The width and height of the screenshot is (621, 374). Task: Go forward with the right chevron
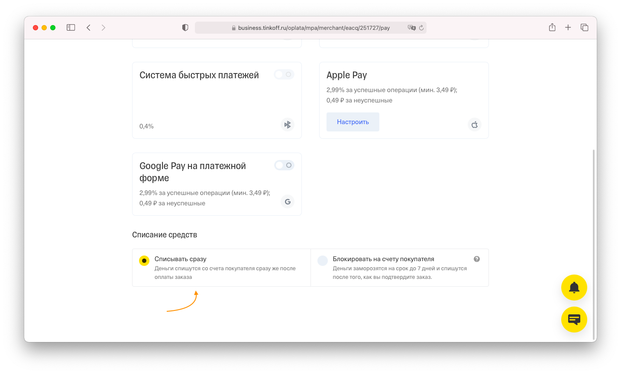pos(103,28)
